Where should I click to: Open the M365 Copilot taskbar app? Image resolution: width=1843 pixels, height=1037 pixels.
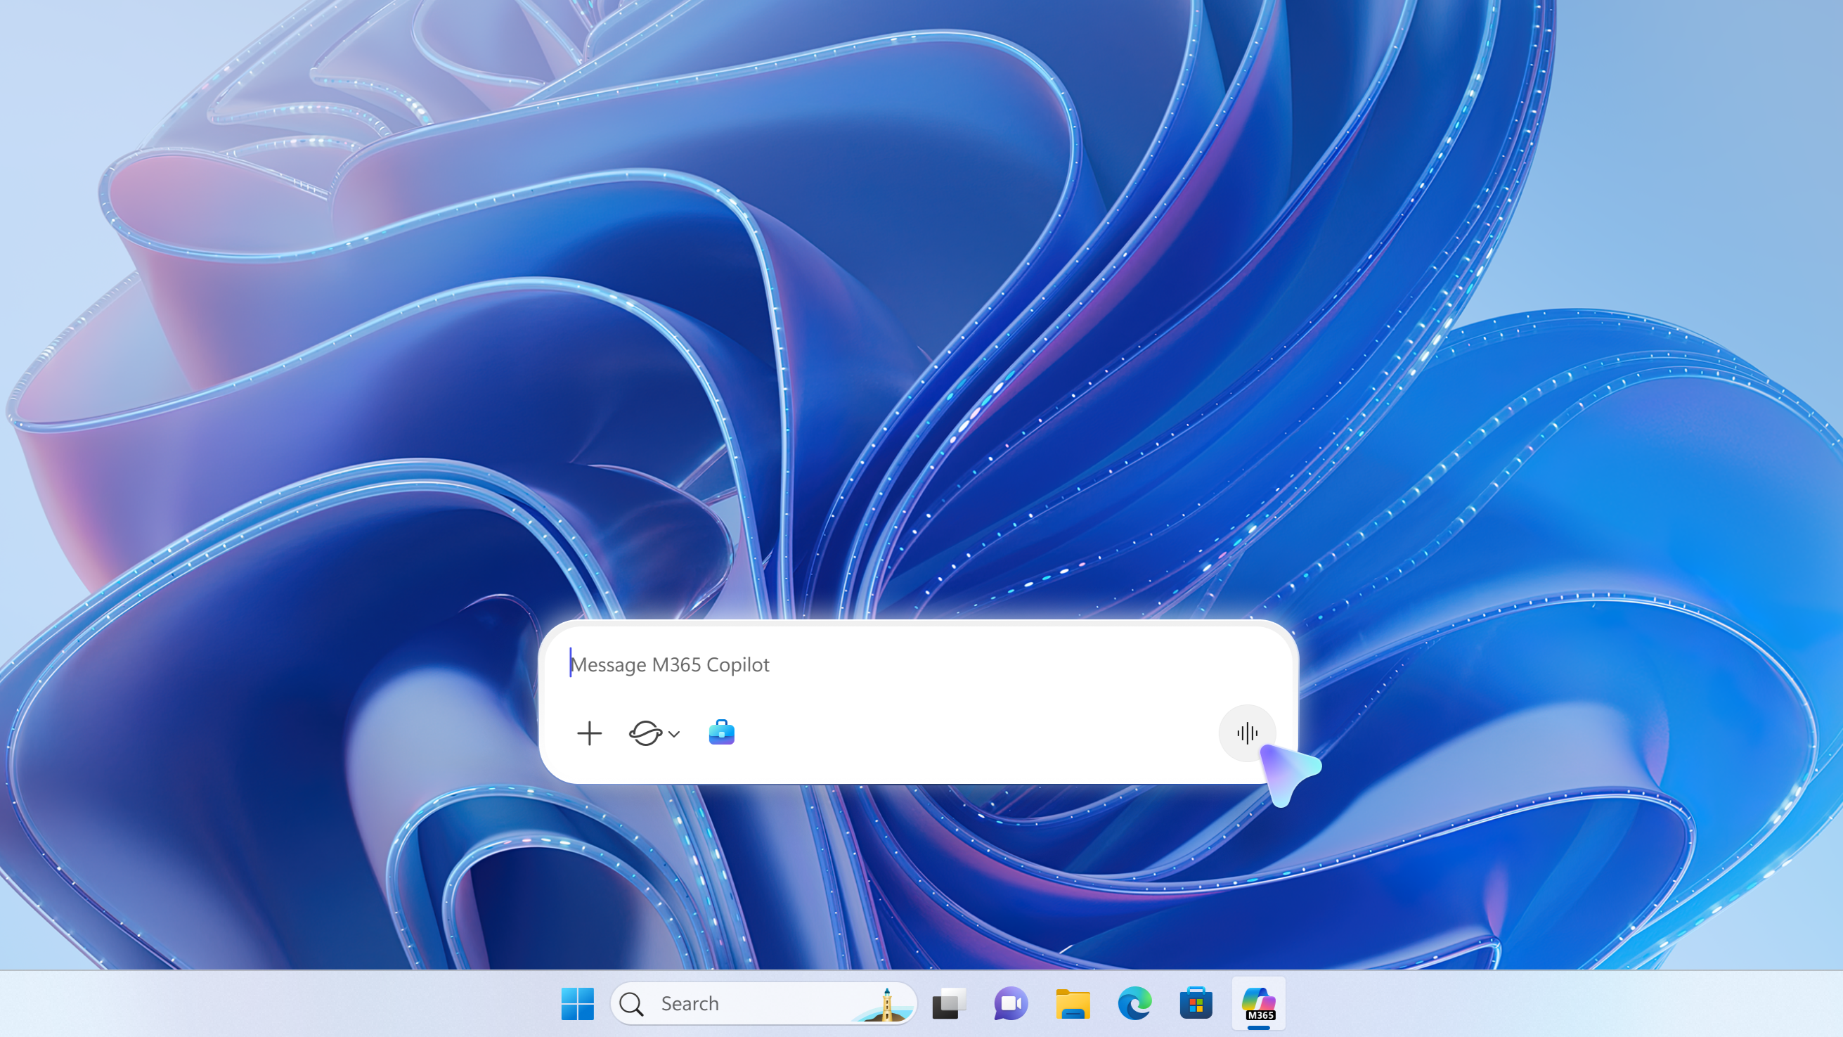1258,1003
